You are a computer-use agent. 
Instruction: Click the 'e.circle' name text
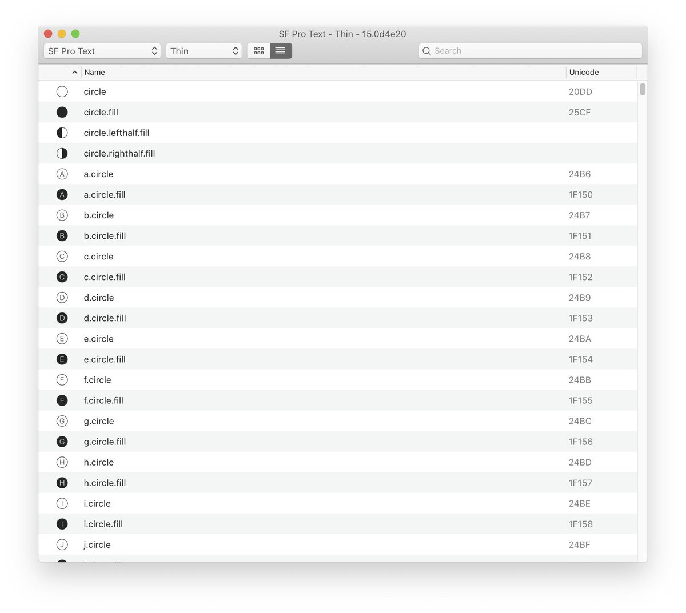tap(98, 338)
